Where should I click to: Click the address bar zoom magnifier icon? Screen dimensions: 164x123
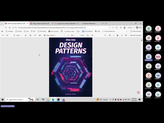[110, 28]
